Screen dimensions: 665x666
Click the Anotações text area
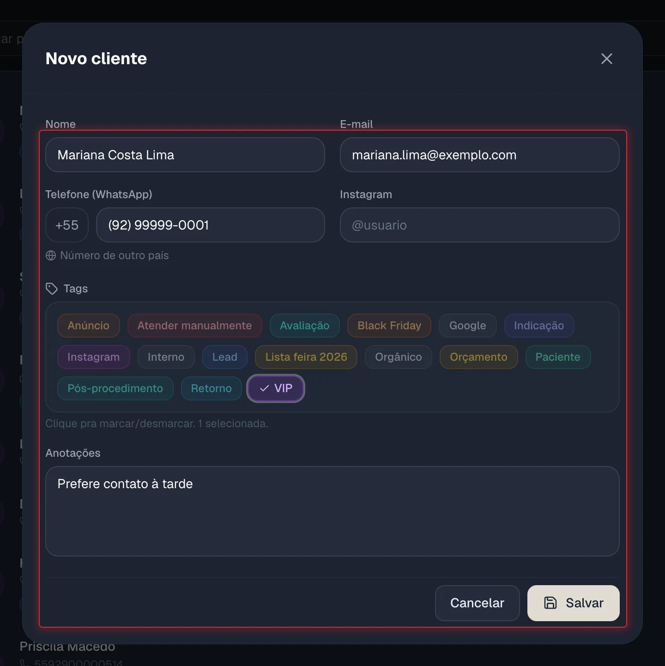coord(332,511)
